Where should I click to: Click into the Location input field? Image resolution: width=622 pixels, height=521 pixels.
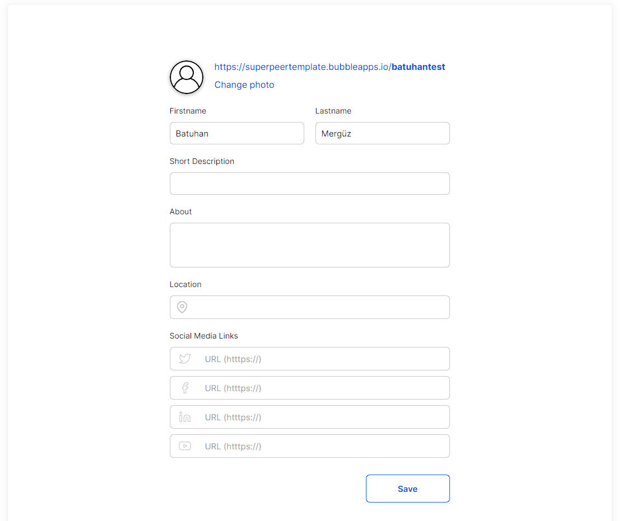click(310, 307)
